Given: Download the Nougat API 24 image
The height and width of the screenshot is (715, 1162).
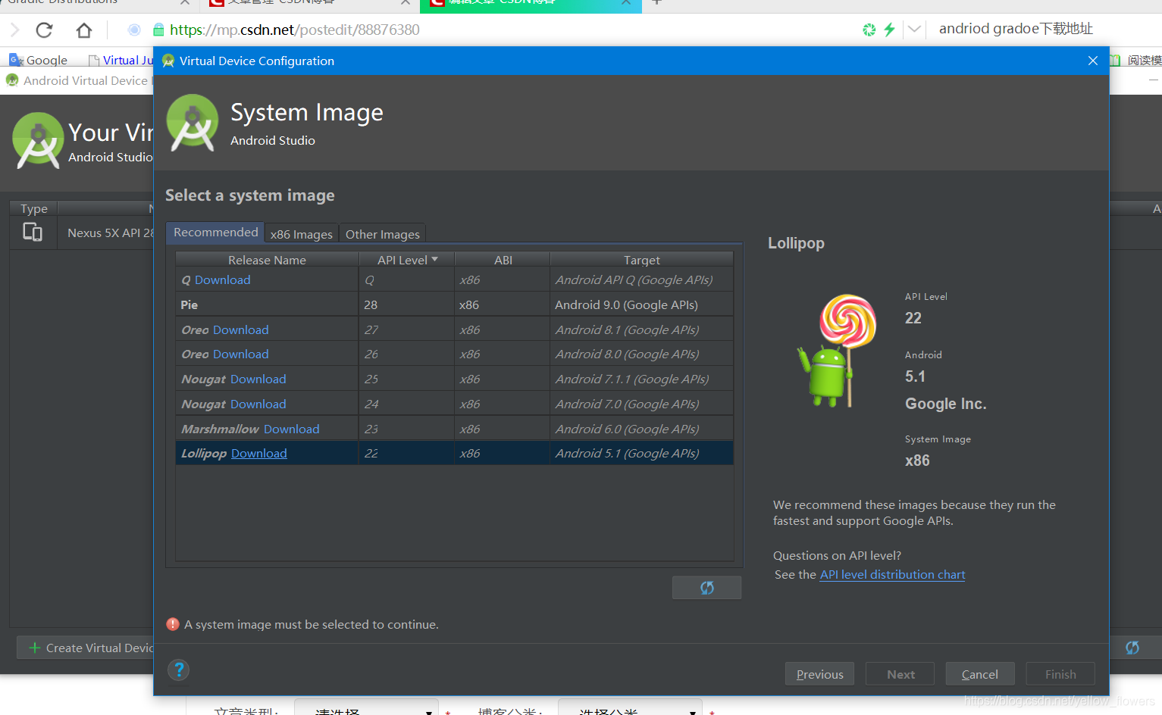Looking at the screenshot, I should click(x=258, y=404).
